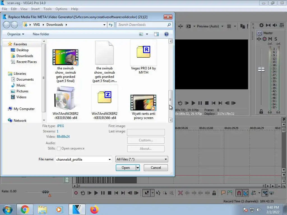Screen dimensions: 287x215
Task: Expand the File name history dropdown
Action: (x=110, y=159)
